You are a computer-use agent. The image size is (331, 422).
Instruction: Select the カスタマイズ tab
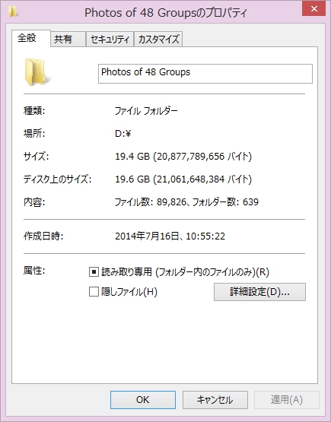click(158, 40)
